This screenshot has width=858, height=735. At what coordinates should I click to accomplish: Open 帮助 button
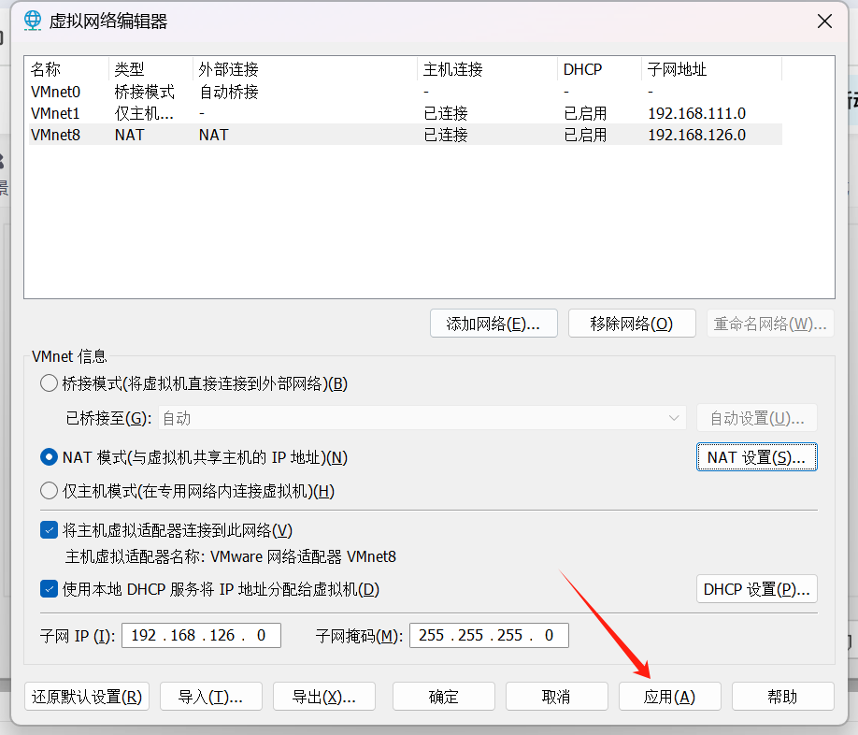(783, 696)
